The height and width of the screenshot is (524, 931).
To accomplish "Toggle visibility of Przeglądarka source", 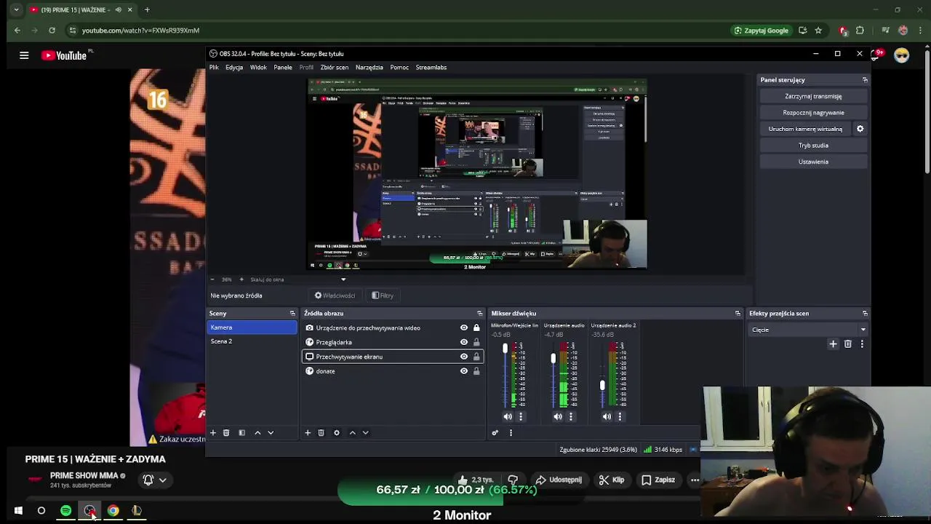I will tap(464, 342).
